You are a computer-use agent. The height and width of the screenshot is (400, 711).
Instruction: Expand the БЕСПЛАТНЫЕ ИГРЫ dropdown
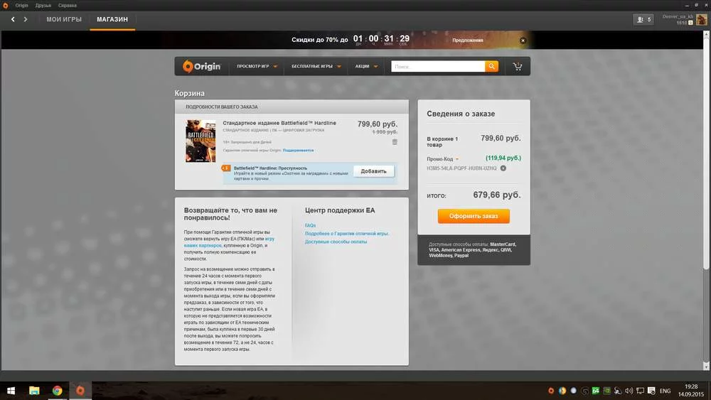pos(316,66)
